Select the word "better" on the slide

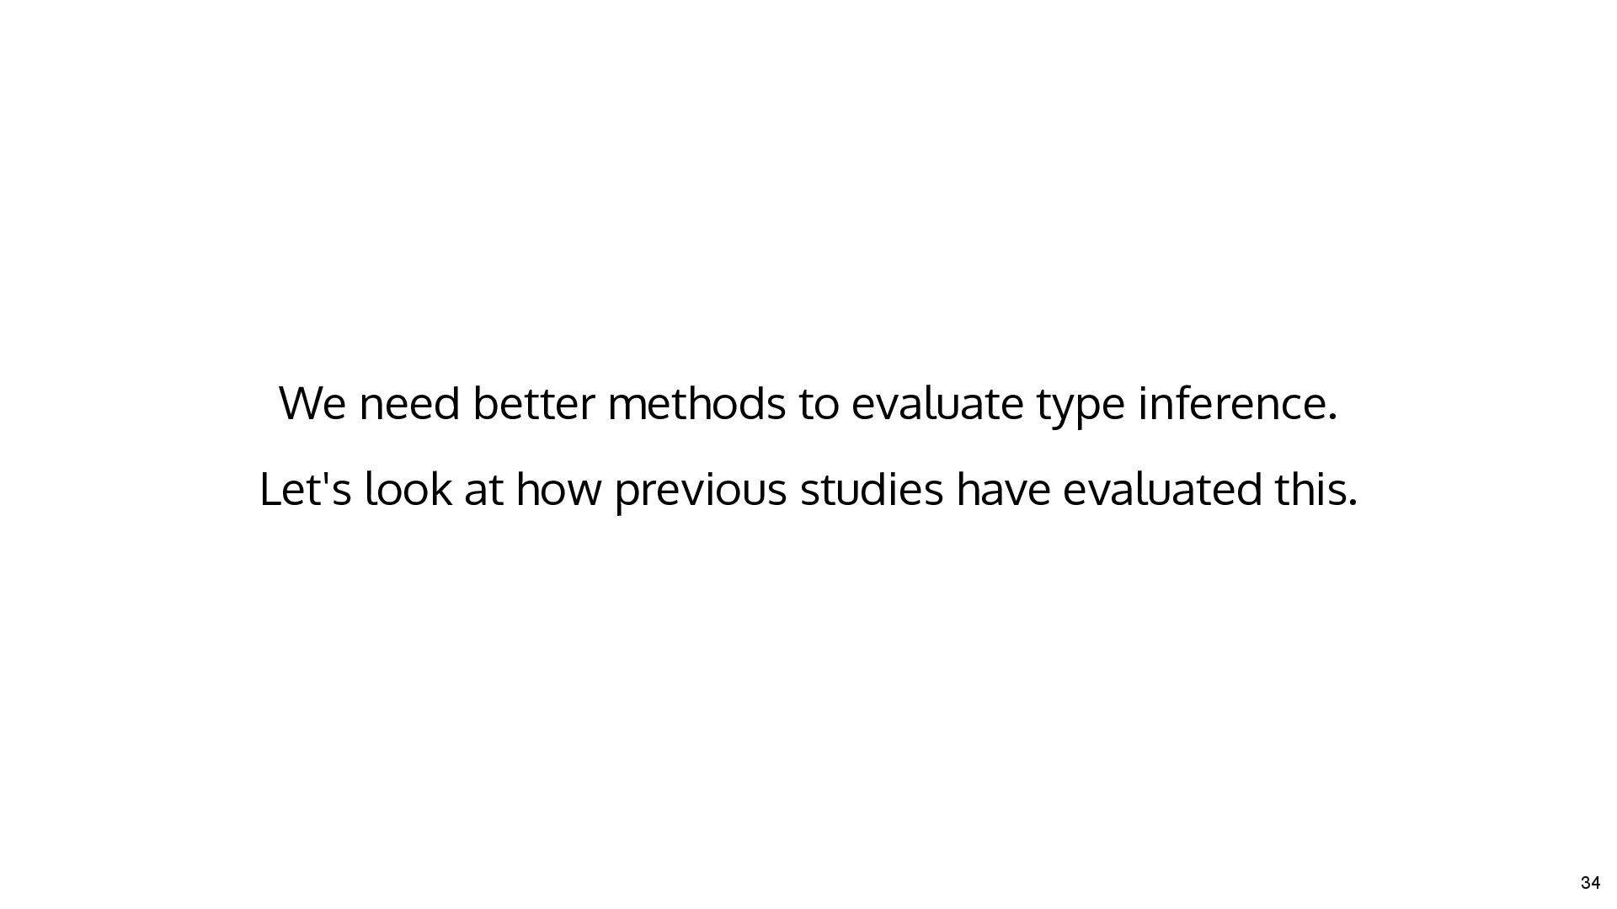(x=533, y=403)
